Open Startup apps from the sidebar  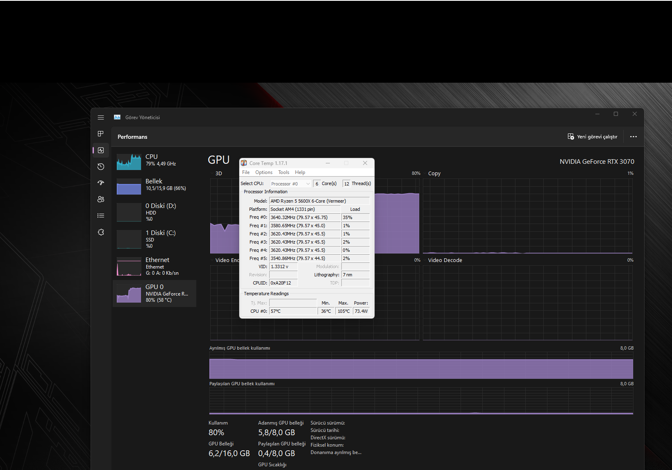pyautogui.click(x=101, y=183)
